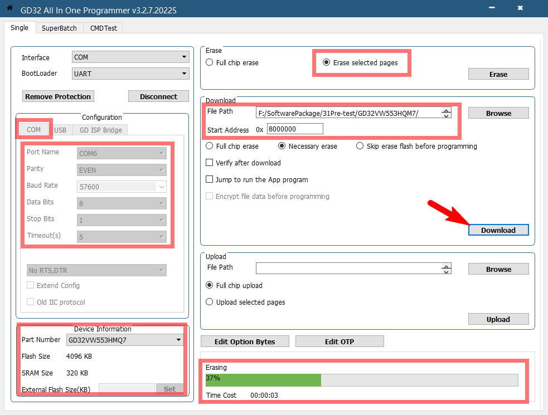Screen dimensions: 548x415
Task: Open Edit Option Bytes
Action: (245, 341)
